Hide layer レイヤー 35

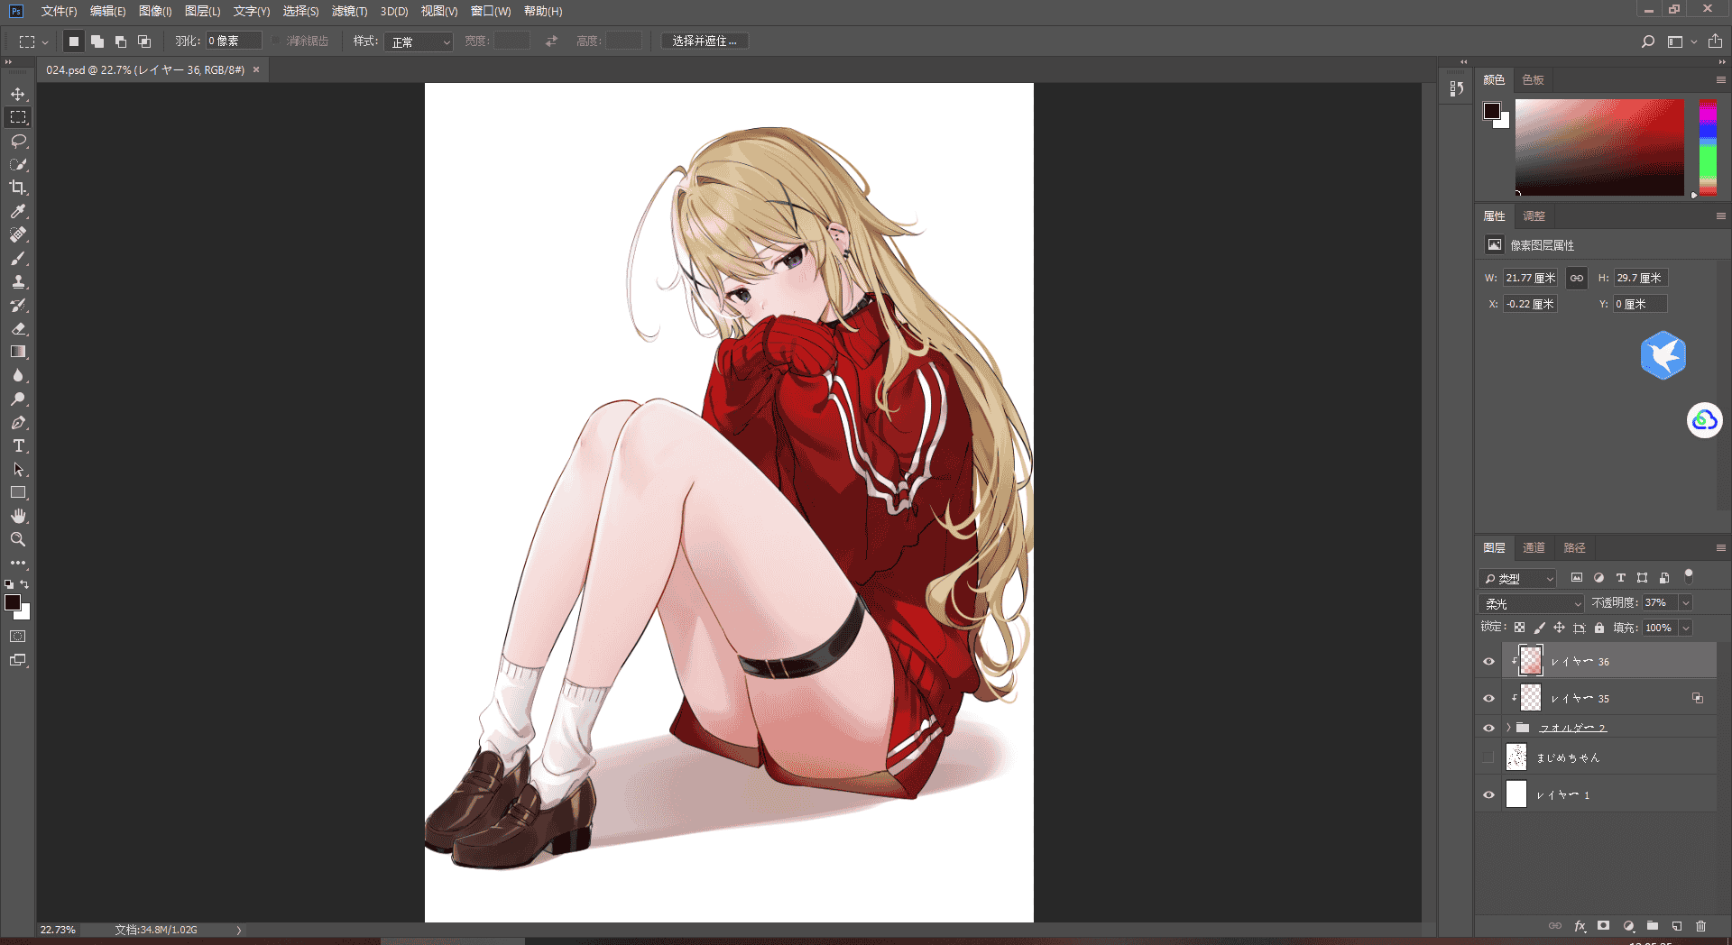(1488, 699)
